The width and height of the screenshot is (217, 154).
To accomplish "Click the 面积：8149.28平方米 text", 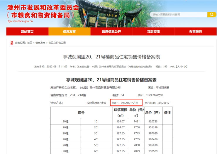I will tap(151, 95).
